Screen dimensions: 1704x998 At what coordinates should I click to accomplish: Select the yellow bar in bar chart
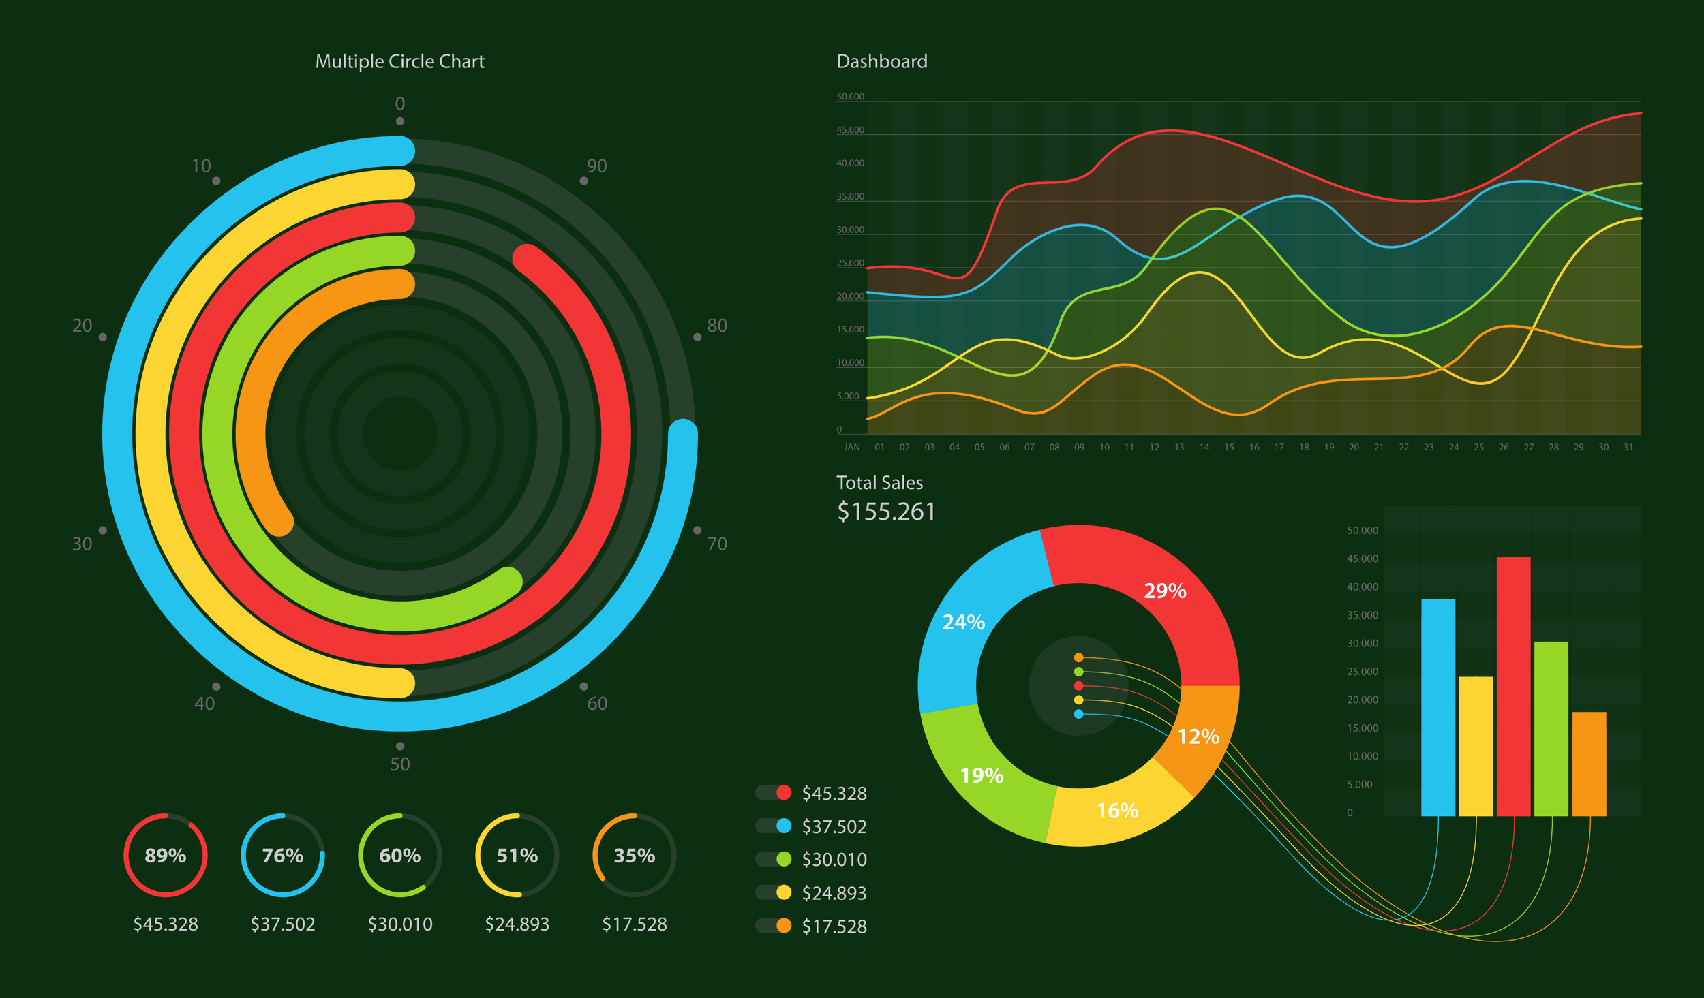(x=1476, y=746)
